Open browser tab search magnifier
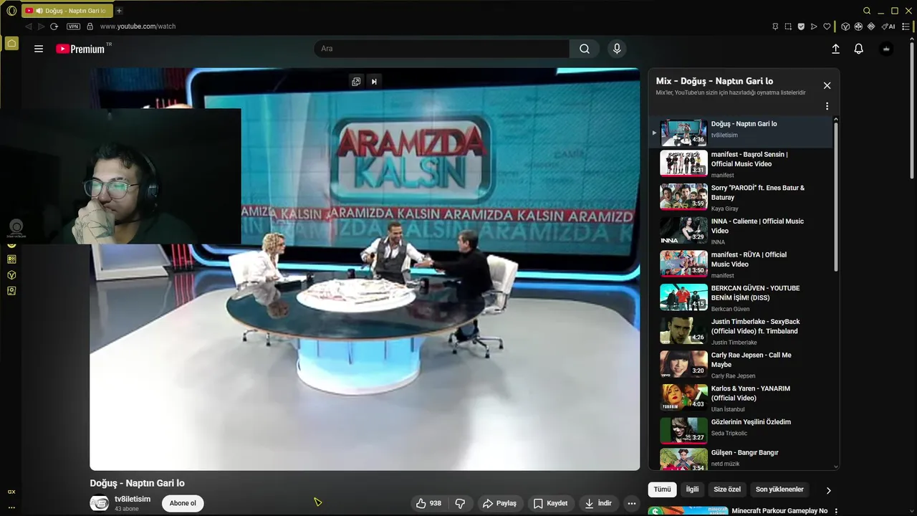 (867, 11)
